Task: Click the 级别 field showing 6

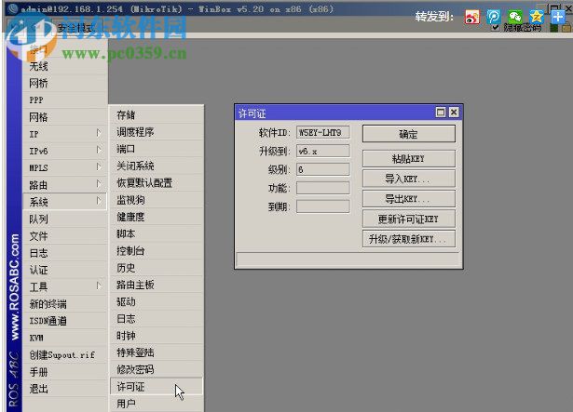Action: coord(322,169)
